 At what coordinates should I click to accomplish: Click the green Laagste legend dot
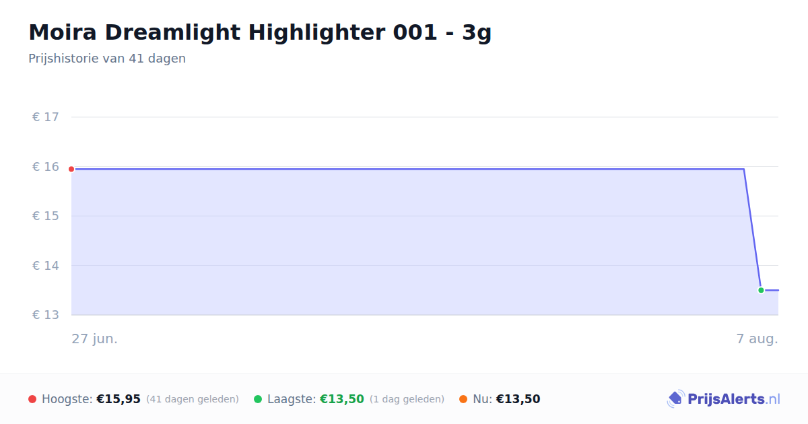pyautogui.click(x=258, y=399)
